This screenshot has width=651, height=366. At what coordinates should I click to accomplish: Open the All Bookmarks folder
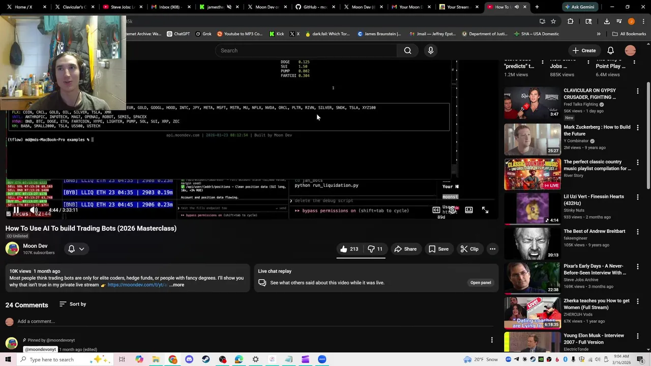click(629, 34)
